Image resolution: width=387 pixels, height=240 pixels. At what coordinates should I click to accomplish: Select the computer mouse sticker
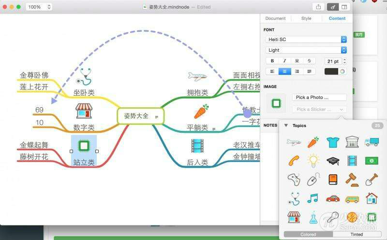point(313,179)
